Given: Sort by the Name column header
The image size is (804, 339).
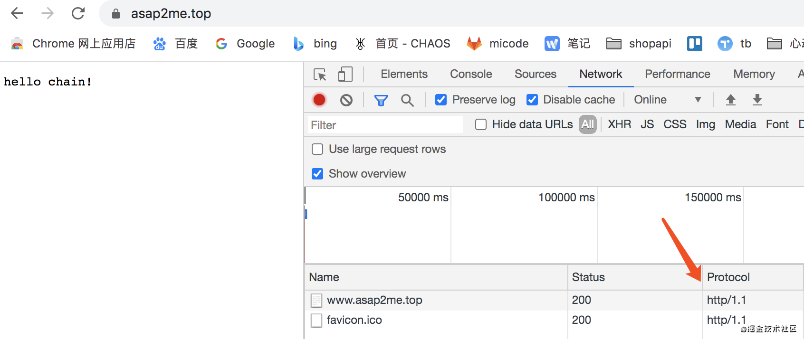Looking at the screenshot, I should 436,277.
